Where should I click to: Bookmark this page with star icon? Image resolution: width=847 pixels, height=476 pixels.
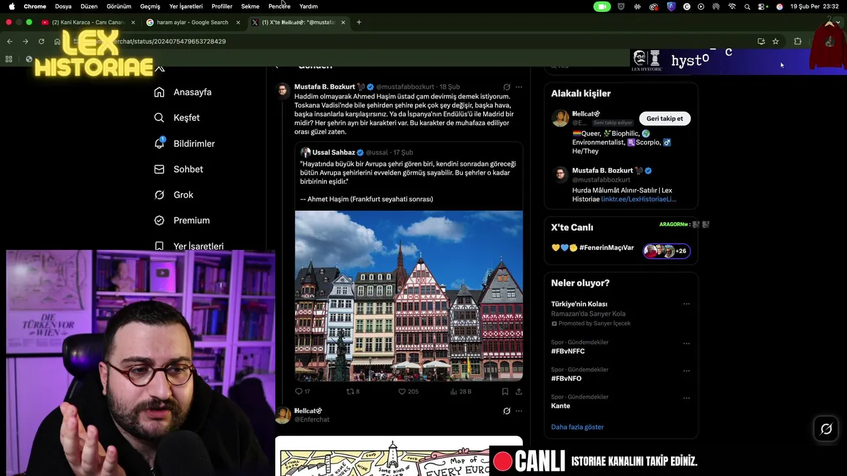pyautogui.click(x=776, y=41)
